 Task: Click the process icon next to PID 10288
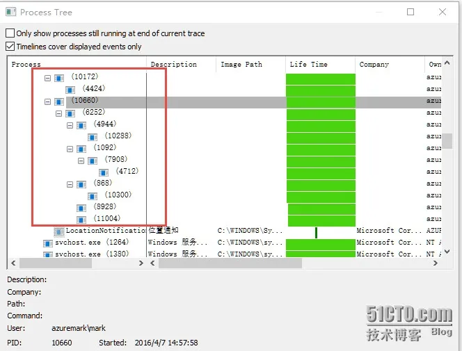pos(93,138)
